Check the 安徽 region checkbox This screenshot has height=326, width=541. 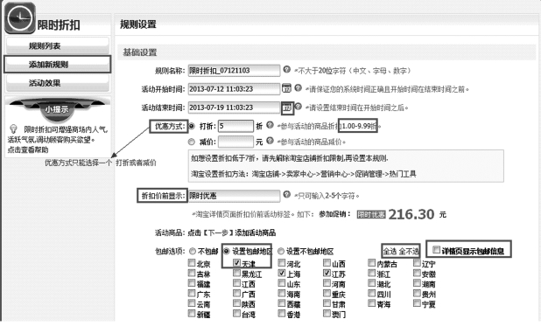point(417,273)
